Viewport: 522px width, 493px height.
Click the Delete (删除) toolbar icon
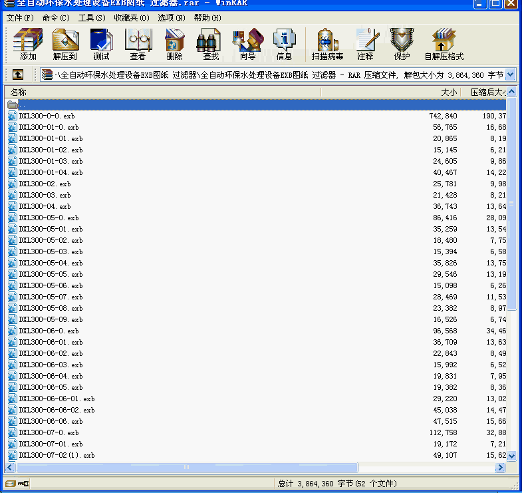pos(175,44)
